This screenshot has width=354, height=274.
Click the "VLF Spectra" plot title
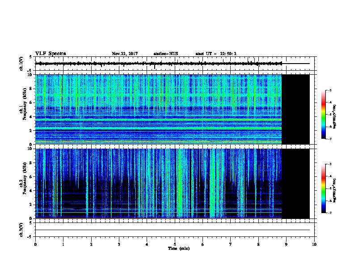click(x=51, y=54)
